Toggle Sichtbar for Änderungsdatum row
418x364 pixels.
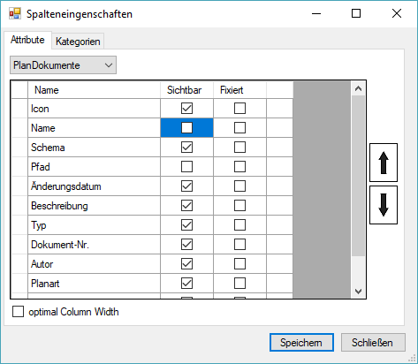point(186,186)
